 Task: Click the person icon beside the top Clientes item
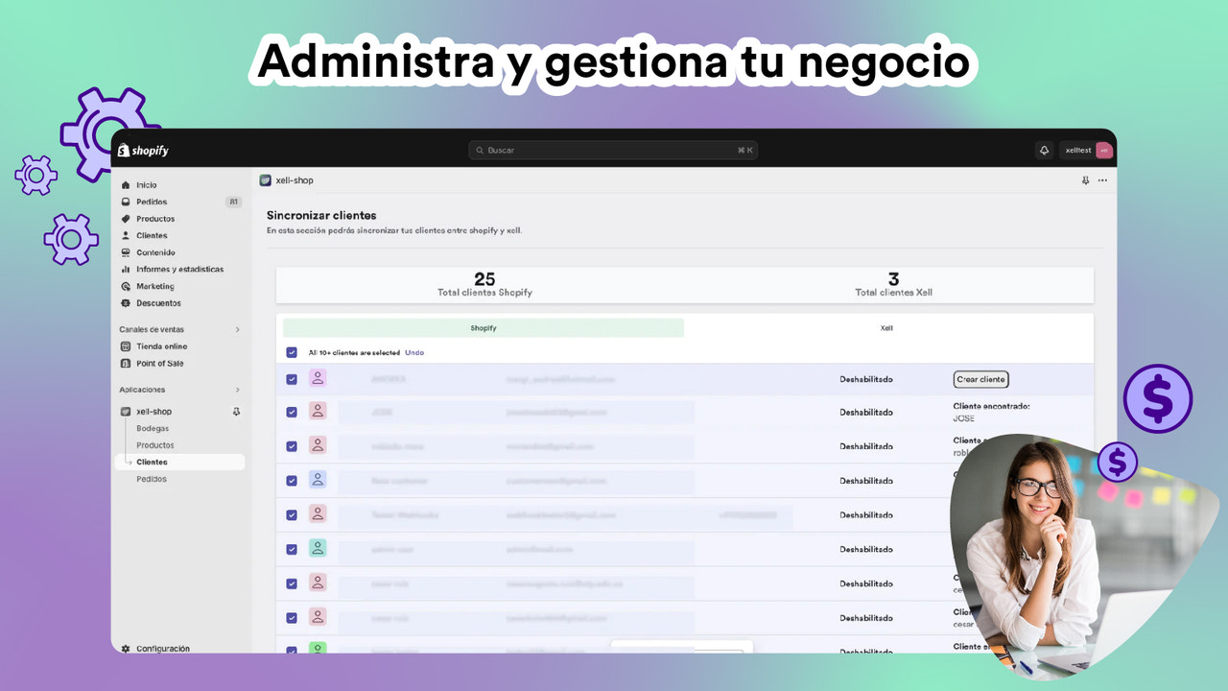pos(126,235)
